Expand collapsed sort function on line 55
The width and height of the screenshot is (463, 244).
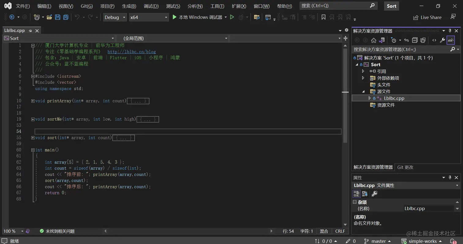[33, 138]
